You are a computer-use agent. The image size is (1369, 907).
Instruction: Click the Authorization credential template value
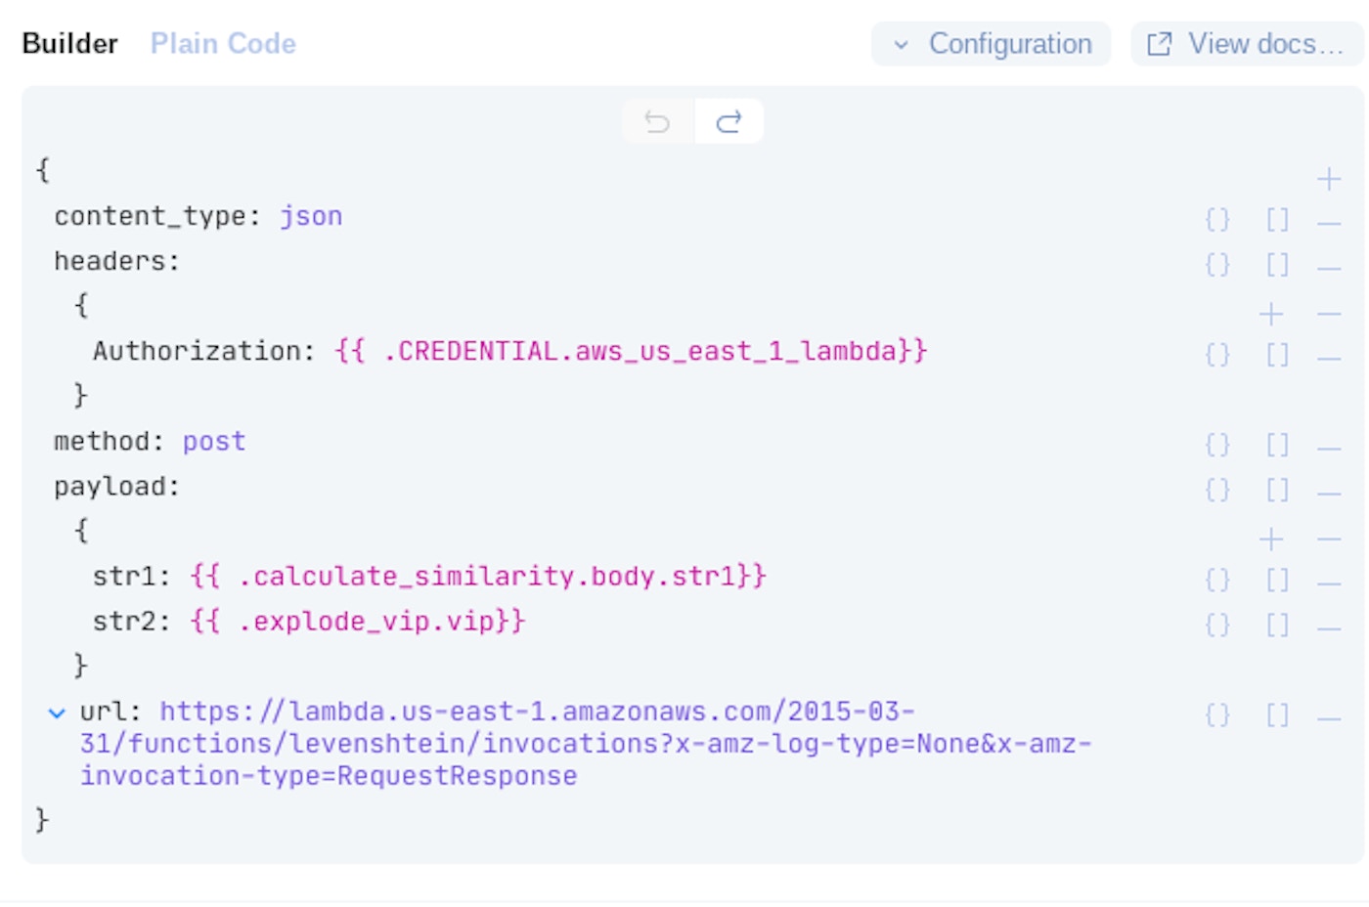tap(630, 351)
